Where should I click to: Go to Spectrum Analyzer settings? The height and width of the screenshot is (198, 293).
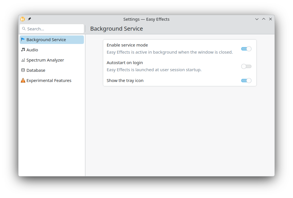click(45, 60)
